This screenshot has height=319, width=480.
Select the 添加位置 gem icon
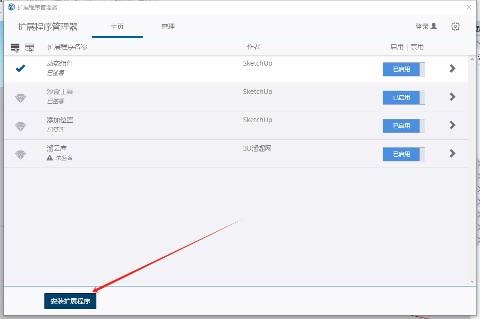[20, 126]
